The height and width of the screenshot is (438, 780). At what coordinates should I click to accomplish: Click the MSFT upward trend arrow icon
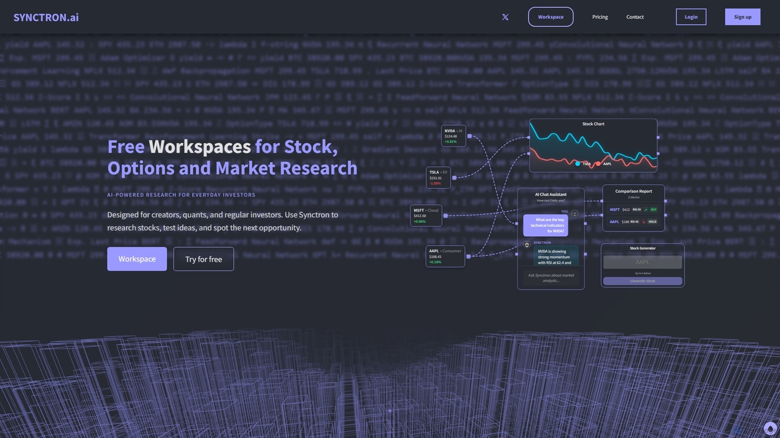pos(645,209)
